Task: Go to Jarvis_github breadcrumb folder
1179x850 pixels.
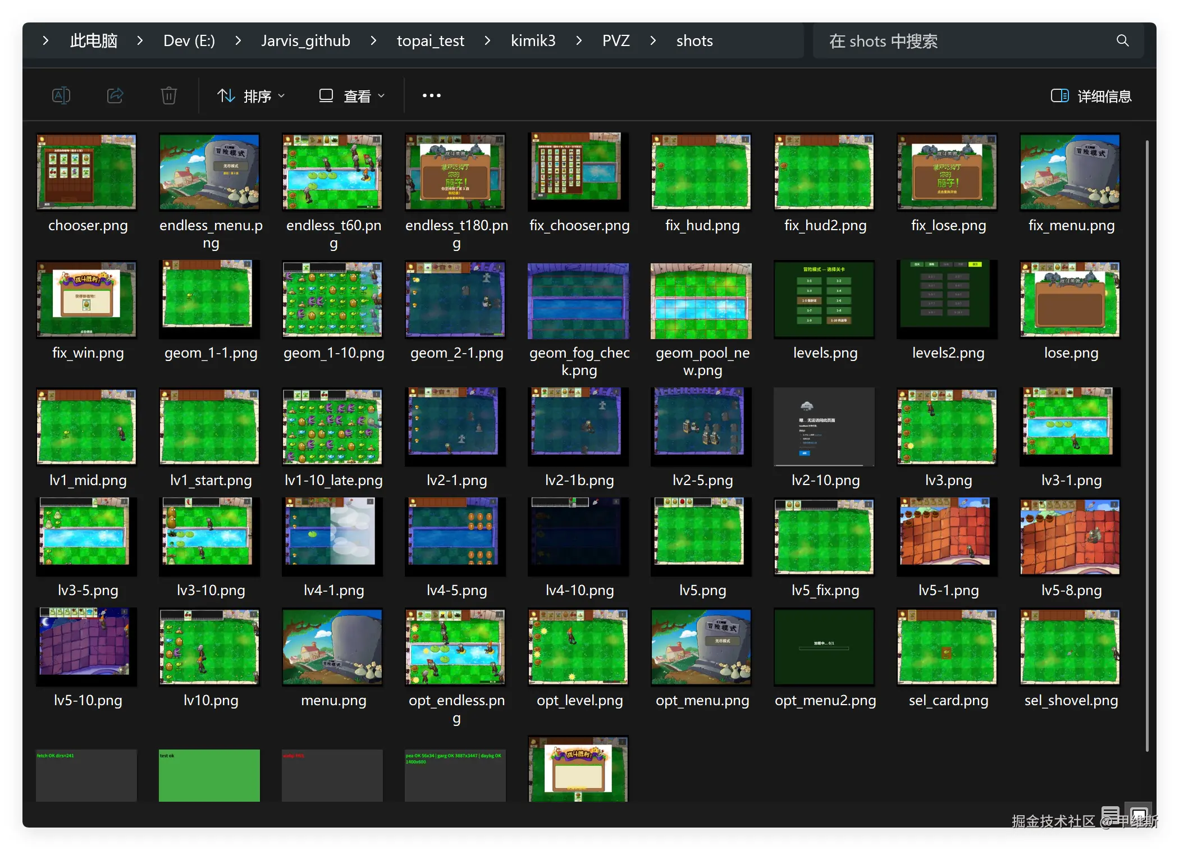Action: pos(305,40)
